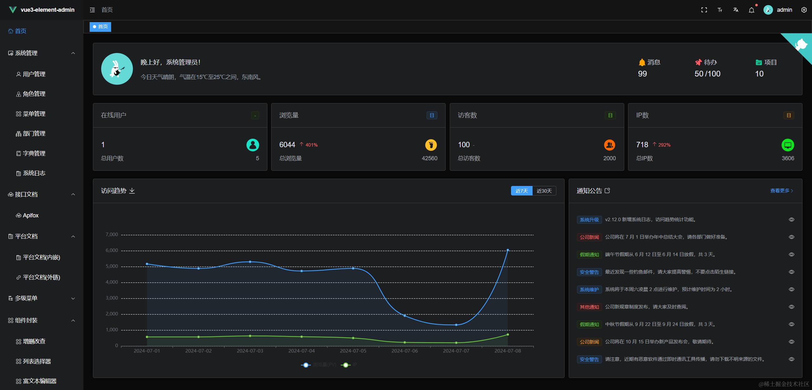
Task: Open settings gear icon beside admin
Action: [x=804, y=10]
